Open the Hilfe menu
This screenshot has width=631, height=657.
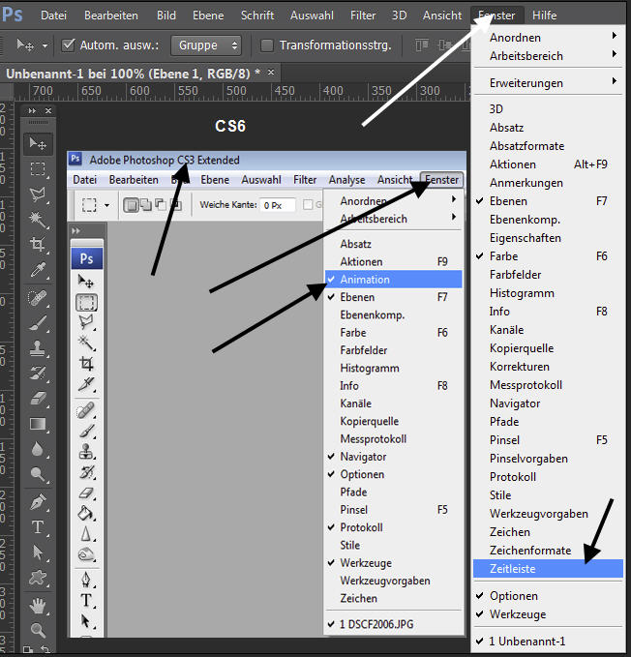tap(544, 15)
